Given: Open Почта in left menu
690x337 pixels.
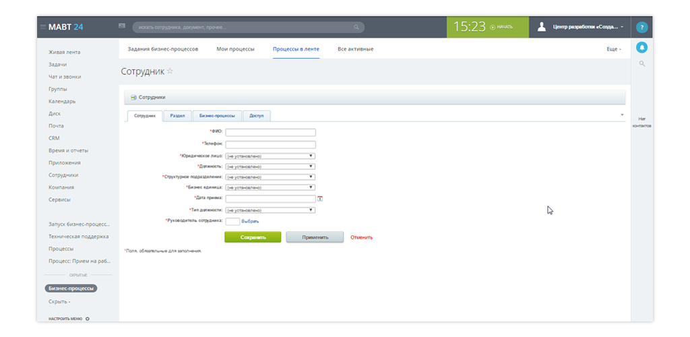Looking at the screenshot, I should (56, 126).
